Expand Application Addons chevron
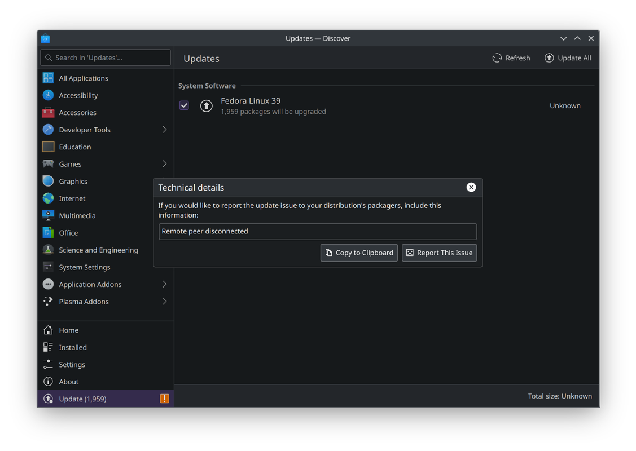This screenshot has width=636, height=451. pos(164,284)
